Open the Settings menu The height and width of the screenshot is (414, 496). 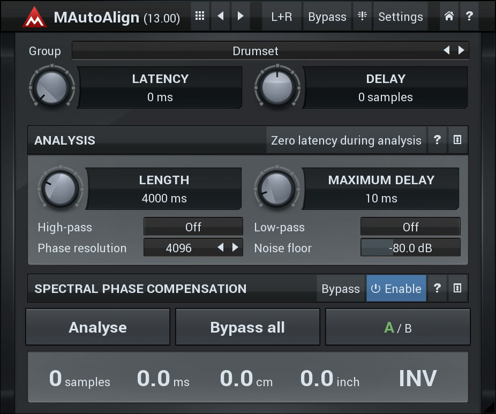coord(400,17)
